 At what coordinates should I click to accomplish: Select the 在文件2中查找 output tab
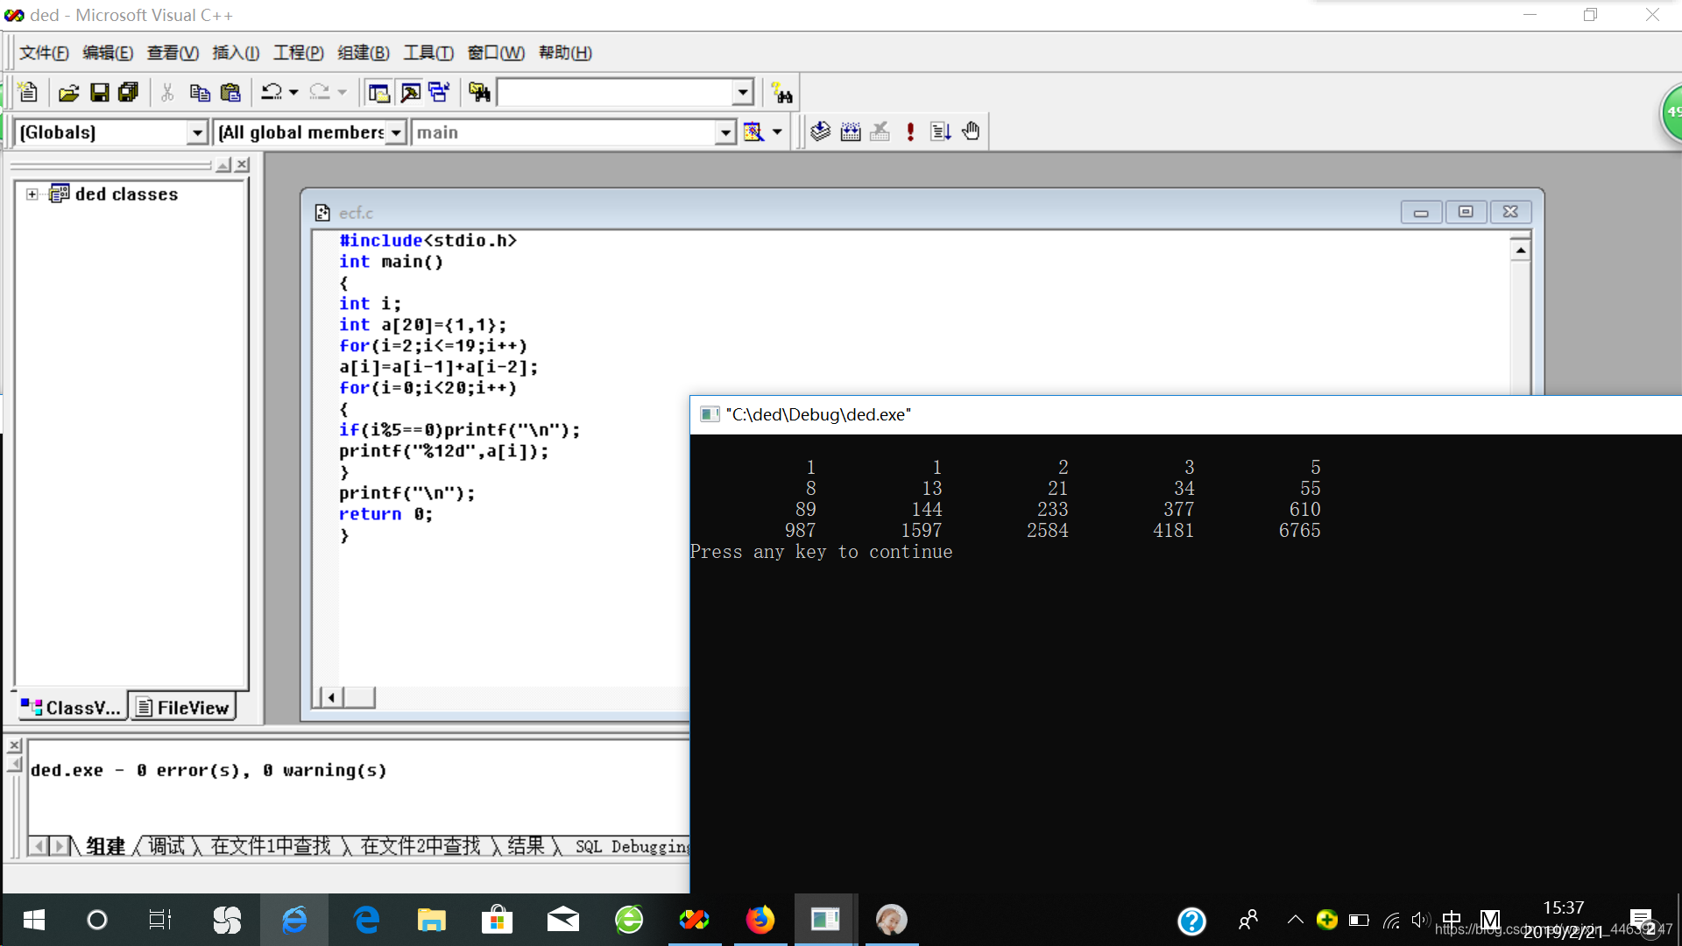pos(420,846)
